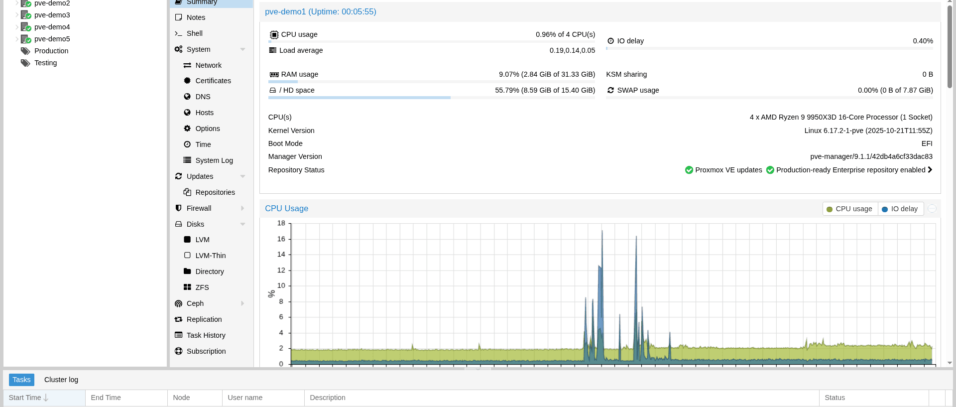The width and height of the screenshot is (956, 407).
Task: Click the ZFS grid icon
Action: pos(187,287)
